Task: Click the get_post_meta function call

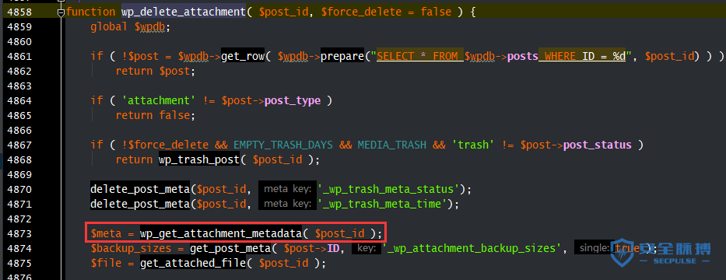Action: click(x=230, y=248)
